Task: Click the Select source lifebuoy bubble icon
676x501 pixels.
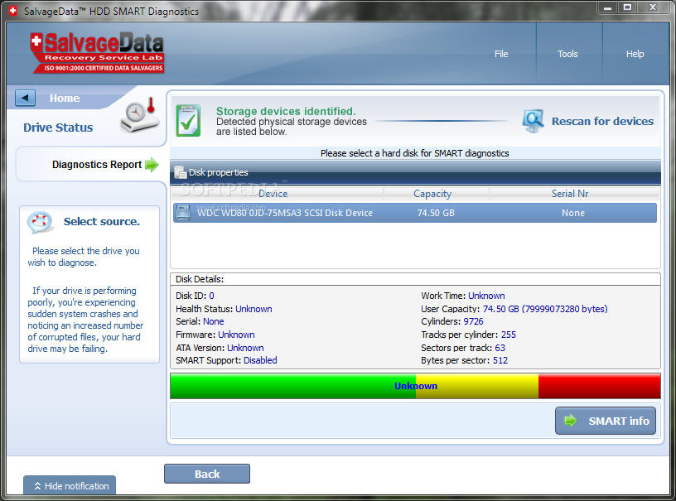Action: 40,222
